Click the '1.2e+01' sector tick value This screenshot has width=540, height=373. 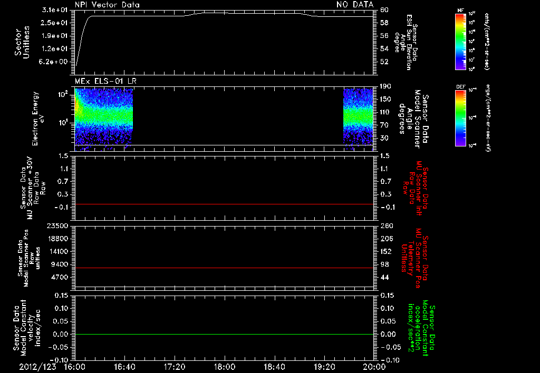click(x=55, y=49)
